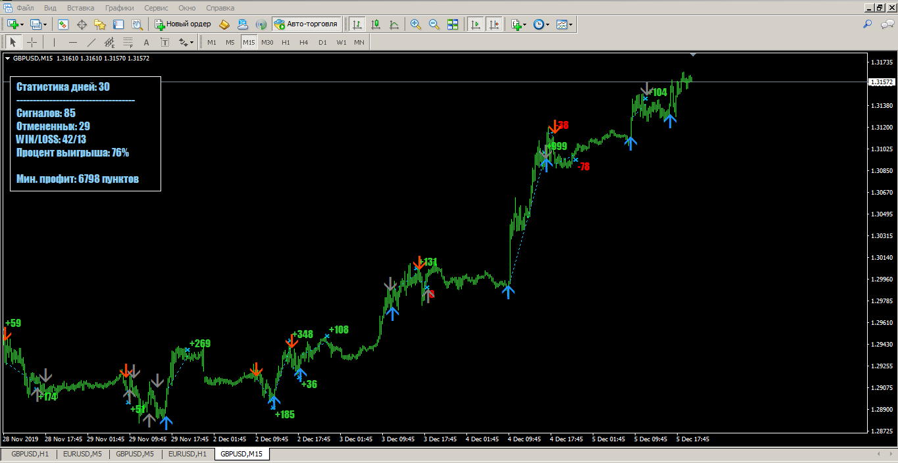Screen dimensions: 898x463
Task: Click the 1.31572 current price label
Action: tap(882, 82)
